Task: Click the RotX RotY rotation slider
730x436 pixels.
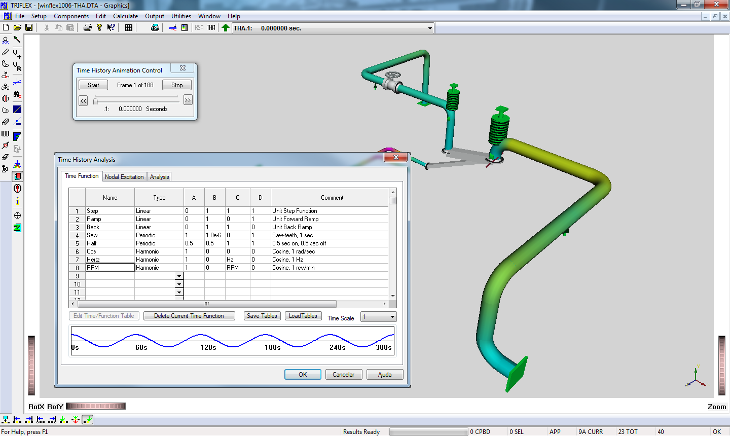Action: [x=96, y=406]
